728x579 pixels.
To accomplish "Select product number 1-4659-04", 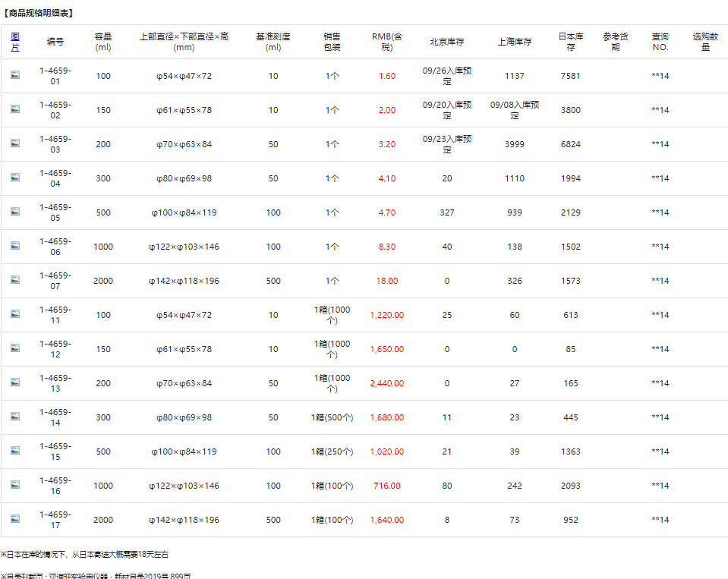I will 55,178.
